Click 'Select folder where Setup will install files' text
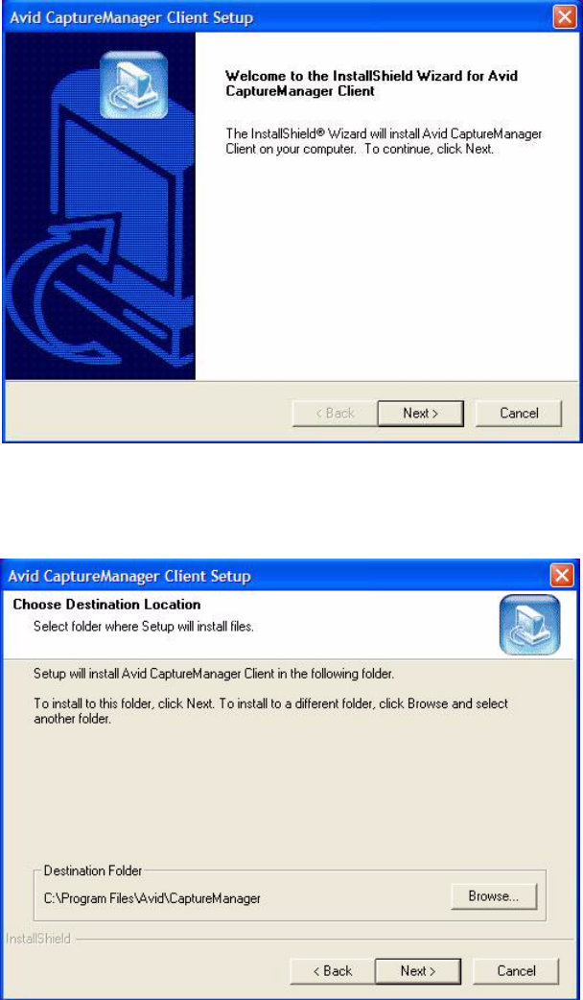 pyautogui.click(x=144, y=627)
